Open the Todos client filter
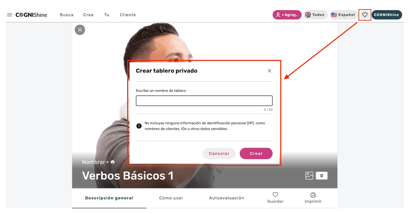409x213 pixels. pyautogui.click(x=315, y=15)
